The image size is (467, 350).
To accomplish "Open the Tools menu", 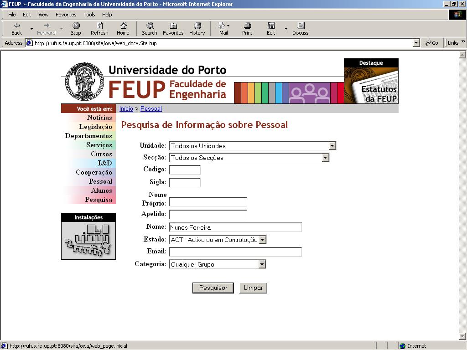I will pos(89,15).
